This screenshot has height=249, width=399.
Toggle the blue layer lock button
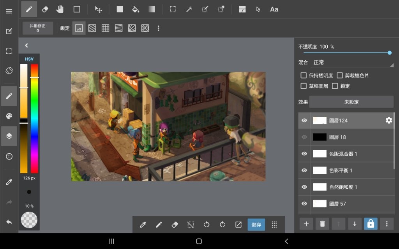coord(371,224)
